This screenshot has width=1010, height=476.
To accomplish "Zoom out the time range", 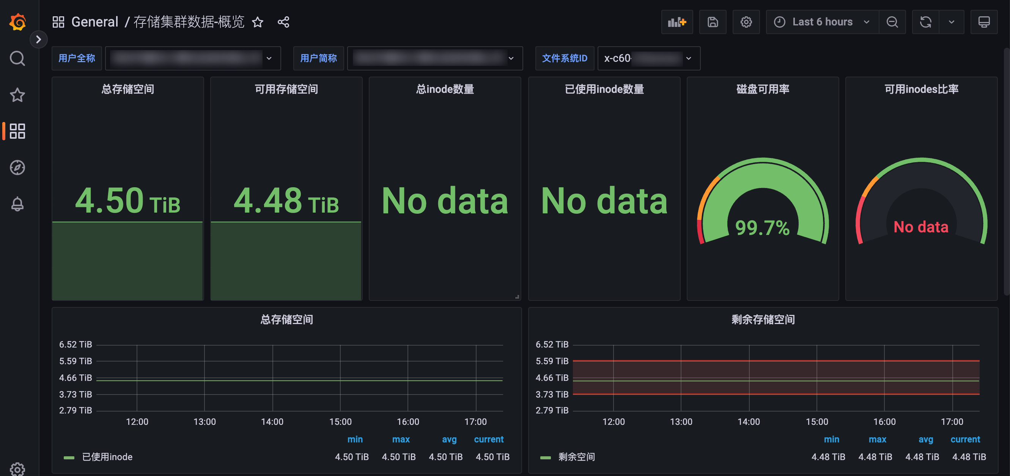I will click(x=892, y=22).
